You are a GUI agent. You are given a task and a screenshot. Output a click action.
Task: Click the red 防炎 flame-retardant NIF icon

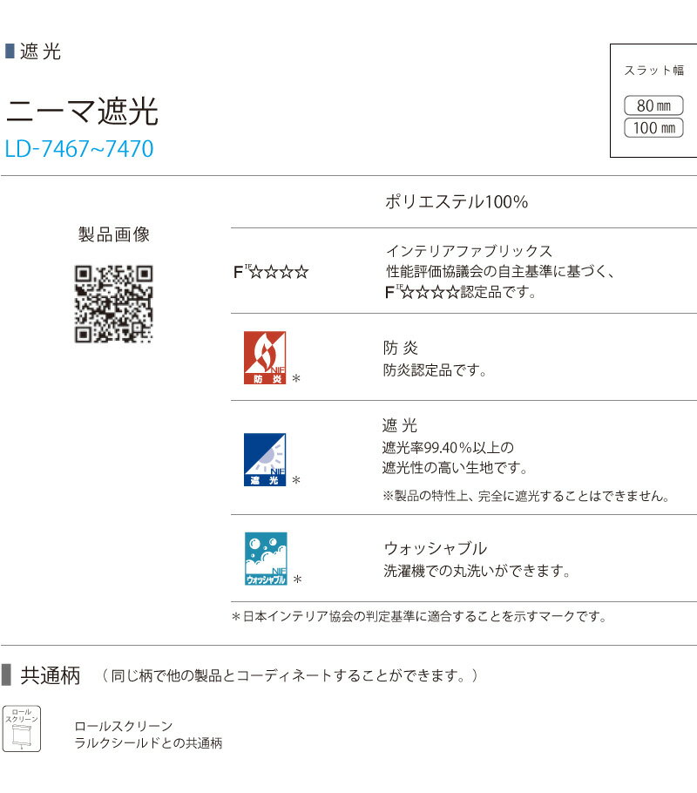tap(265, 358)
